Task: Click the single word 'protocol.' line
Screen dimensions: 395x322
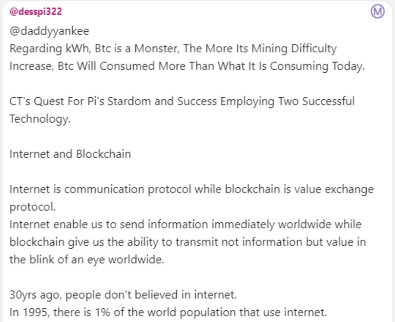Action: [x=33, y=207]
